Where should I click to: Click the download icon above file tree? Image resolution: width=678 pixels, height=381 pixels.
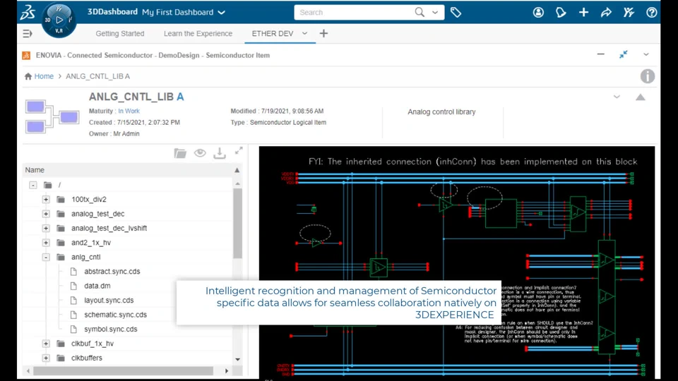tap(219, 153)
